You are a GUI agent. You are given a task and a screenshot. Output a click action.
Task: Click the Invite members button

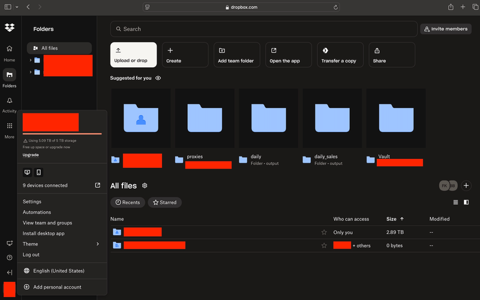[x=445, y=29]
